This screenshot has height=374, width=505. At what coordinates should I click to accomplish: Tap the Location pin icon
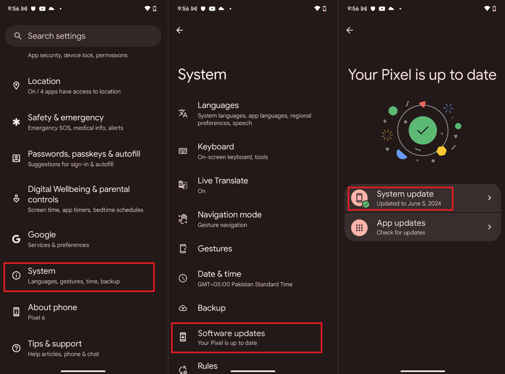[16, 86]
